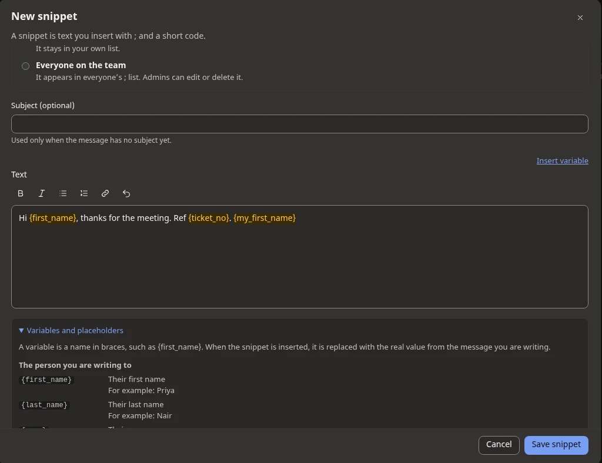Close the New snippet dialog
Viewport: 602px width, 463px height.
(580, 18)
